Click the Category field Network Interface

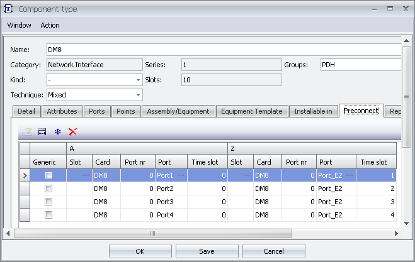[94, 65]
